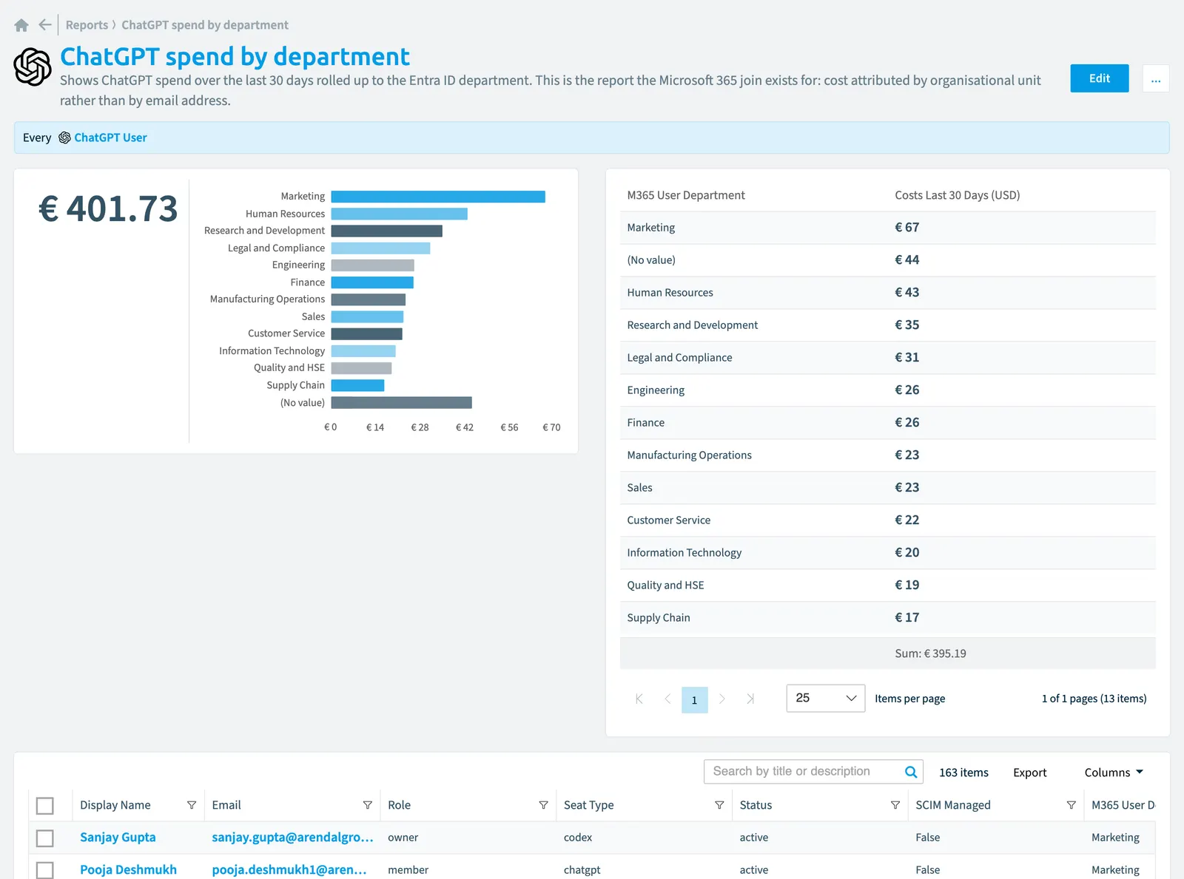Select the Sanjay Gupta row checkbox

(x=45, y=838)
